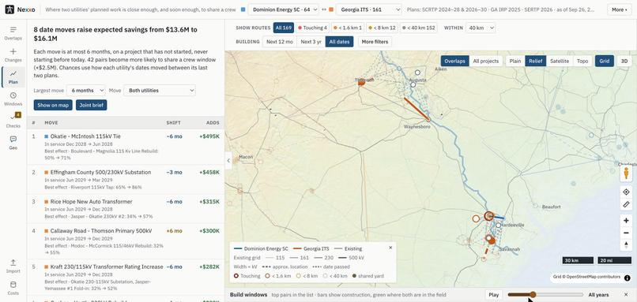
Task: Activate the map measure ruler tool
Action: point(626,205)
